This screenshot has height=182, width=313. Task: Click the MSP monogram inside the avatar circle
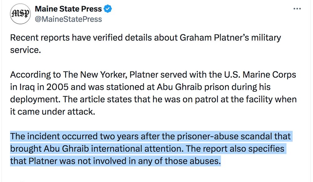pos(20,13)
